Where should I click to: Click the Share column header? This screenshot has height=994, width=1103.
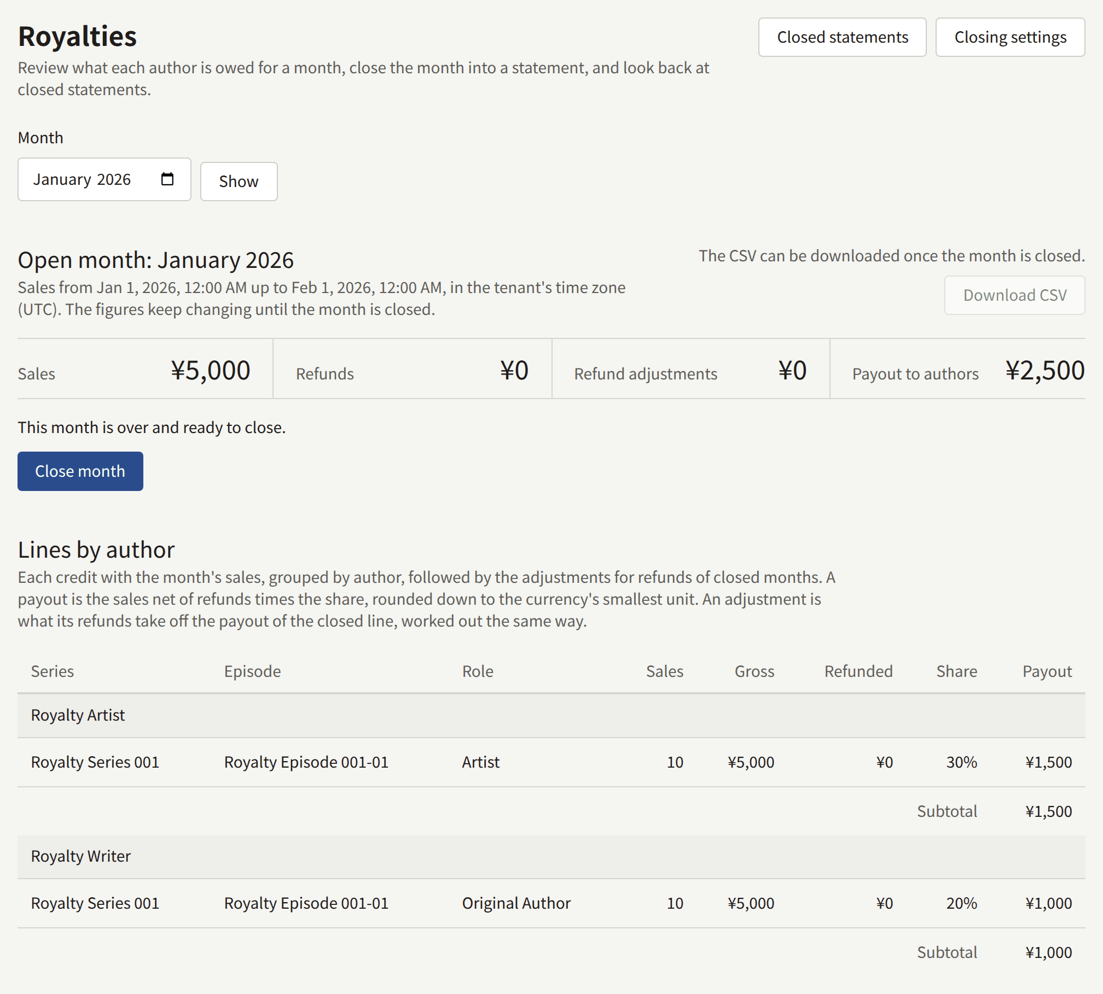click(x=956, y=671)
